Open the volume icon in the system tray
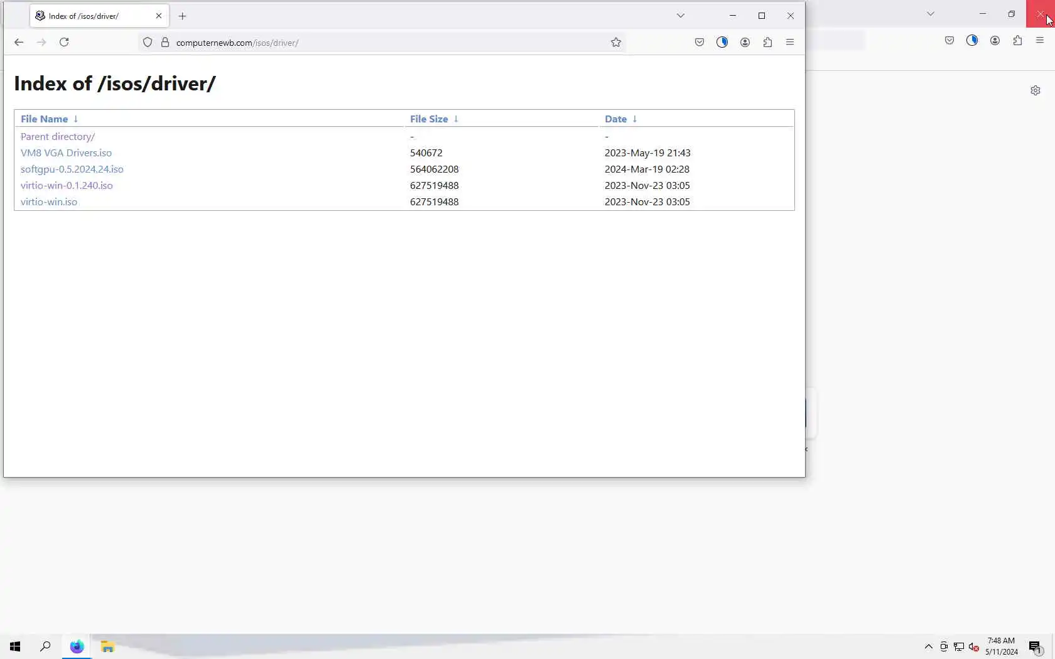Screen dimensions: 1055x659 tap(974, 646)
